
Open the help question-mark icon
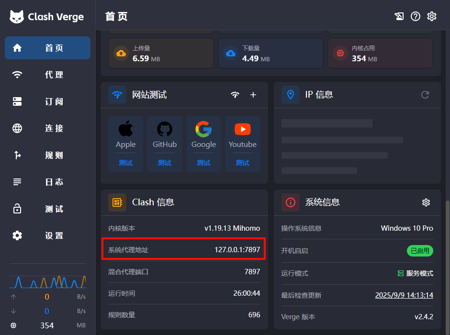415,16
